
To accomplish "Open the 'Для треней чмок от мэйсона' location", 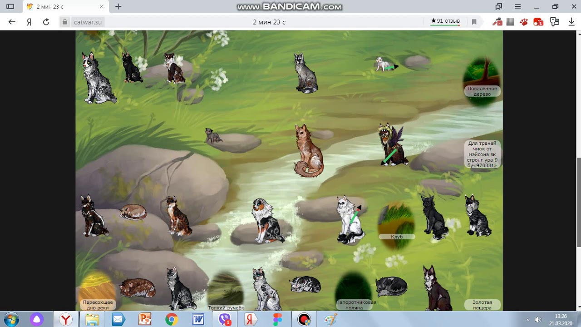I will (482, 154).
